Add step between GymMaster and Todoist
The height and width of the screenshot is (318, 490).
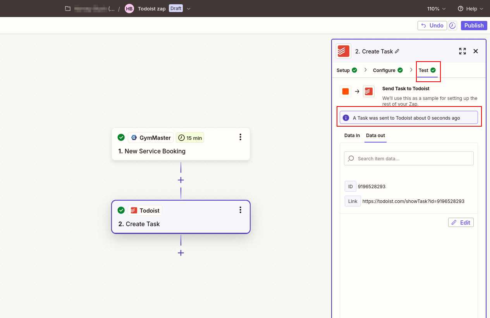pos(181,180)
